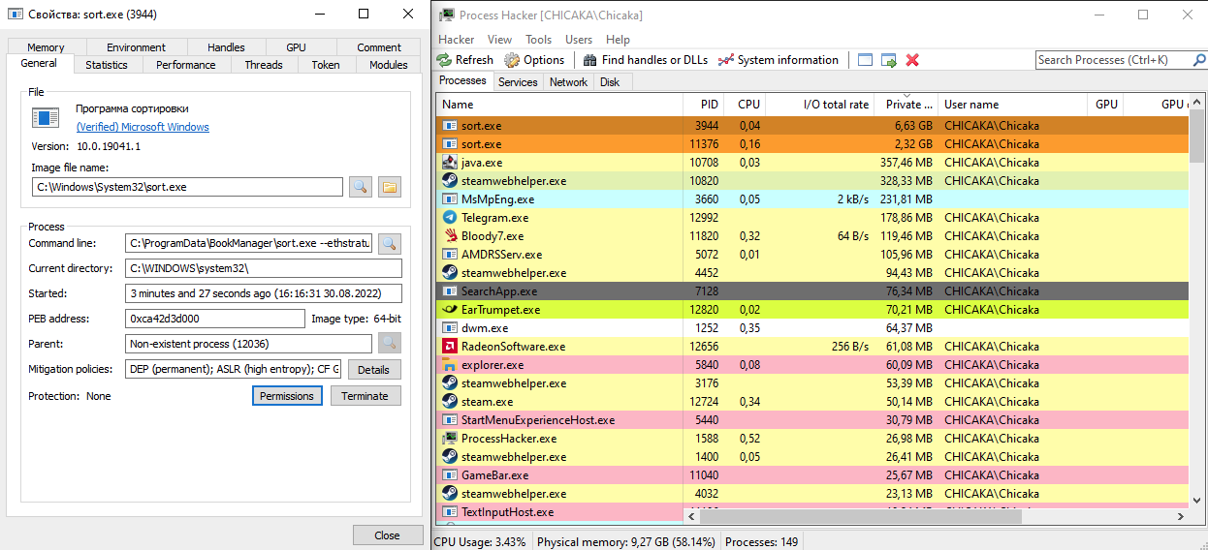Click the Close button in properties window
Image resolution: width=1208 pixels, height=550 pixels.
click(387, 535)
